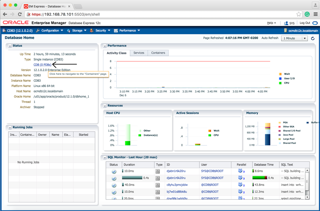
Task: Click the page refresh icon beside Auto Refresh
Action: point(313,38)
